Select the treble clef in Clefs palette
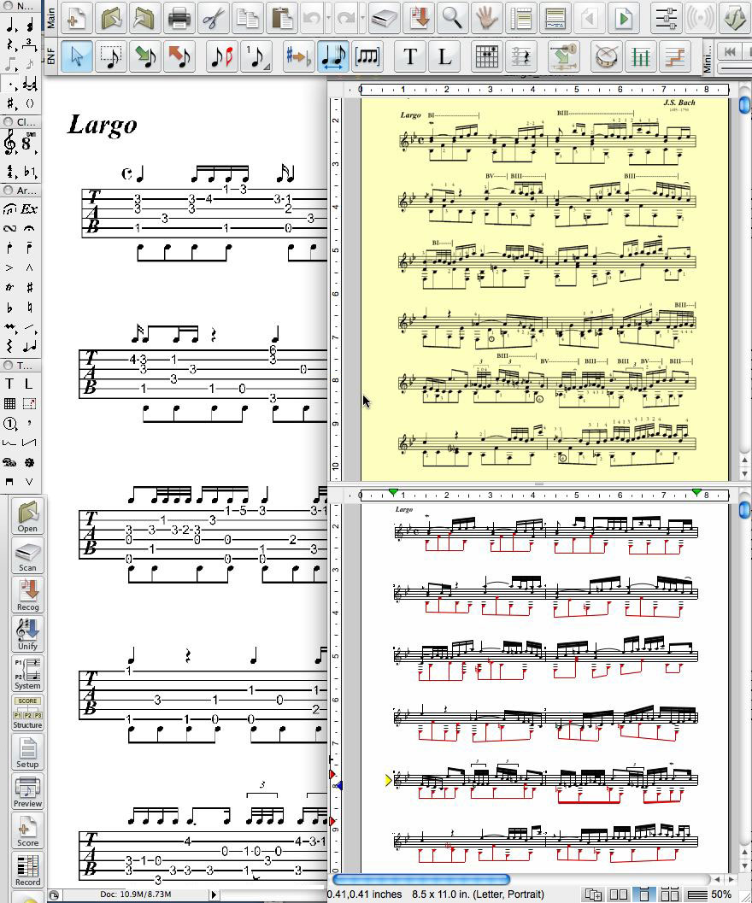The height and width of the screenshot is (903, 752). [x=9, y=143]
